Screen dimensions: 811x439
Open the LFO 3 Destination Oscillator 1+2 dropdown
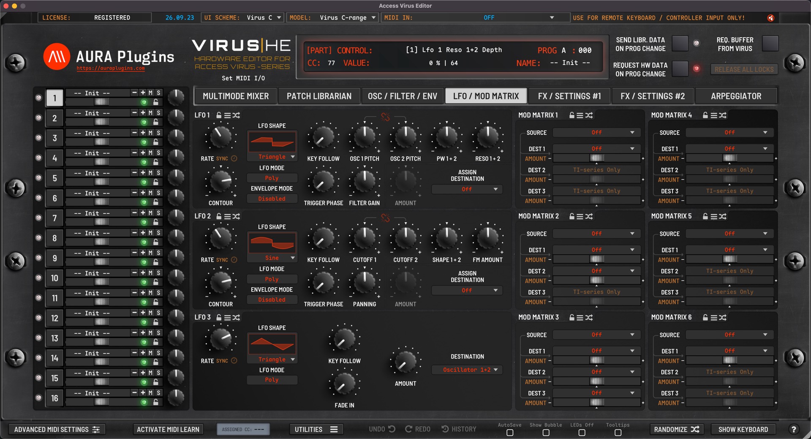tap(467, 370)
